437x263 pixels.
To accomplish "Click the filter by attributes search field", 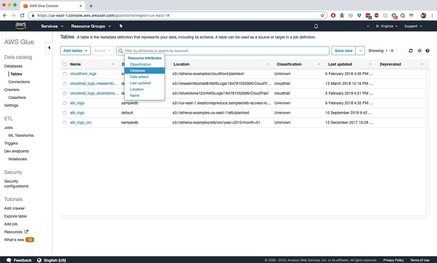I will point(223,51).
